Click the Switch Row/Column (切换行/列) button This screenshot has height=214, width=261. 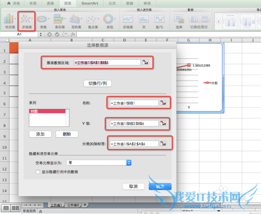coord(98,84)
